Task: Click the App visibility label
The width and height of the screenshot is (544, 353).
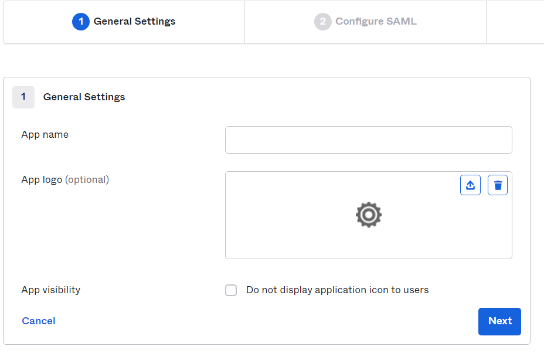Action: [x=50, y=290]
